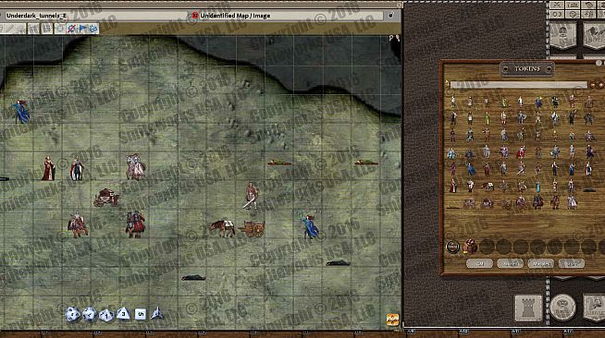
Task: Click the crossed-out targeting icon in map toolbar
Action: click(72, 29)
